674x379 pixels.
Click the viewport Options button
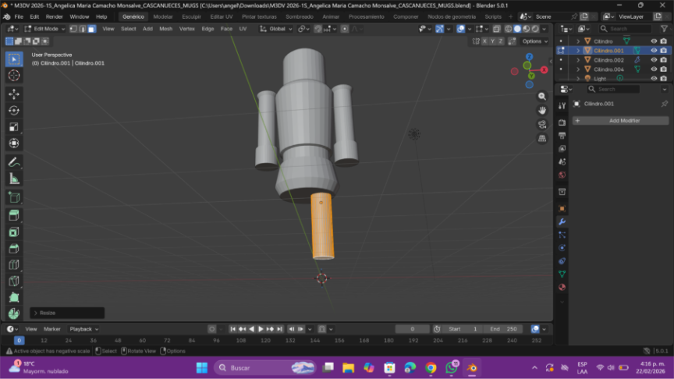533,41
